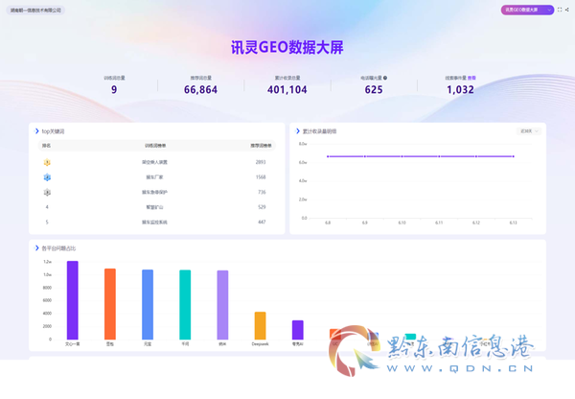Click the silver third-place medal icon
The image size is (575, 399).
coord(47,193)
